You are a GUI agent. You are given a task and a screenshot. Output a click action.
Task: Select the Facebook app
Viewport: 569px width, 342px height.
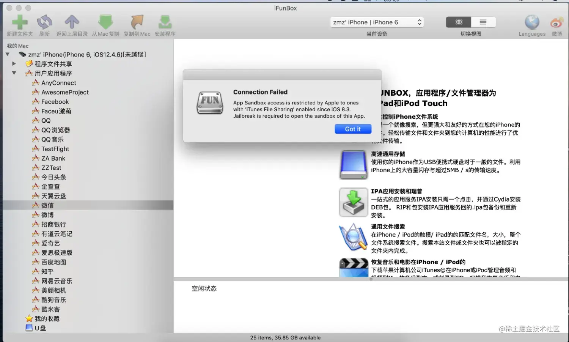coord(55,102)
